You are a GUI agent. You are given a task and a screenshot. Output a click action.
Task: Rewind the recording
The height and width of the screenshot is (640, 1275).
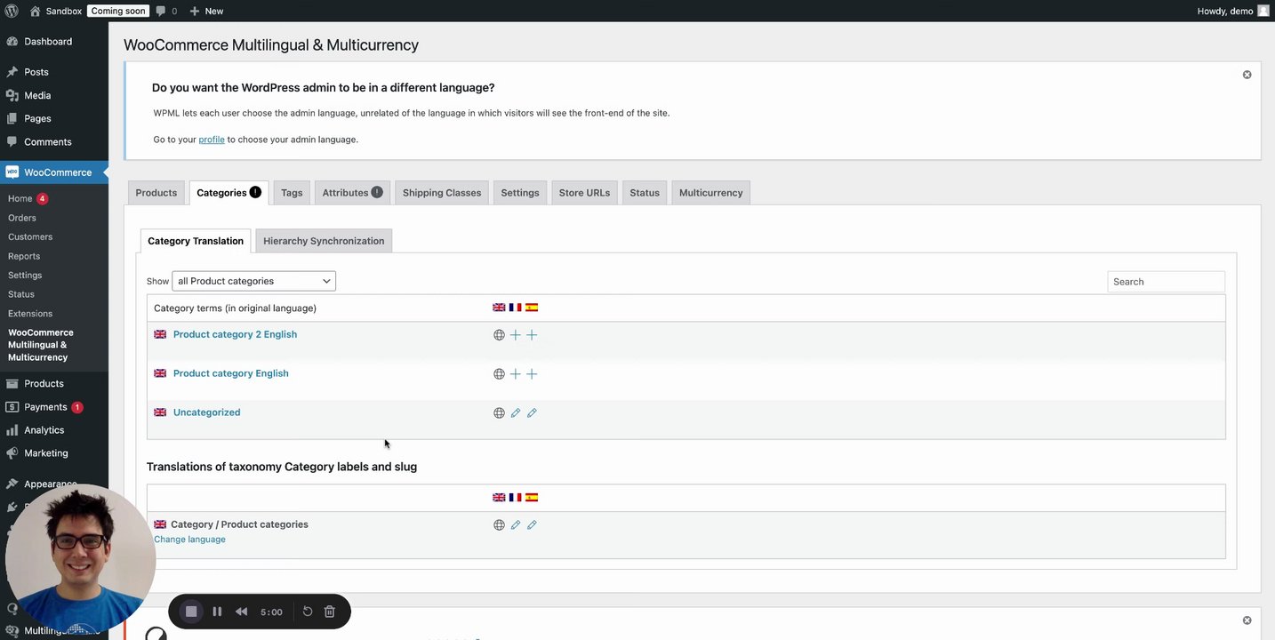(242, 612)
